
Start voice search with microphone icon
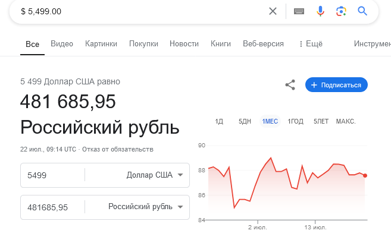point(320,11)
